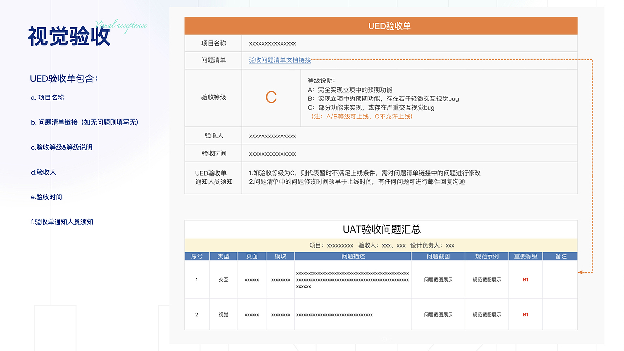Click the 规范截图展示 placeholder in row 2
The width and height of the screenshot is (624, 351).
tap(487, 314)
